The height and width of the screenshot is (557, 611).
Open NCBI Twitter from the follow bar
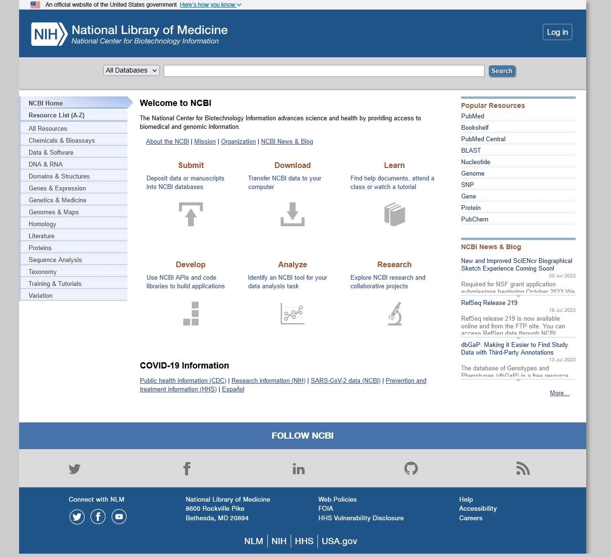(74, 469)
